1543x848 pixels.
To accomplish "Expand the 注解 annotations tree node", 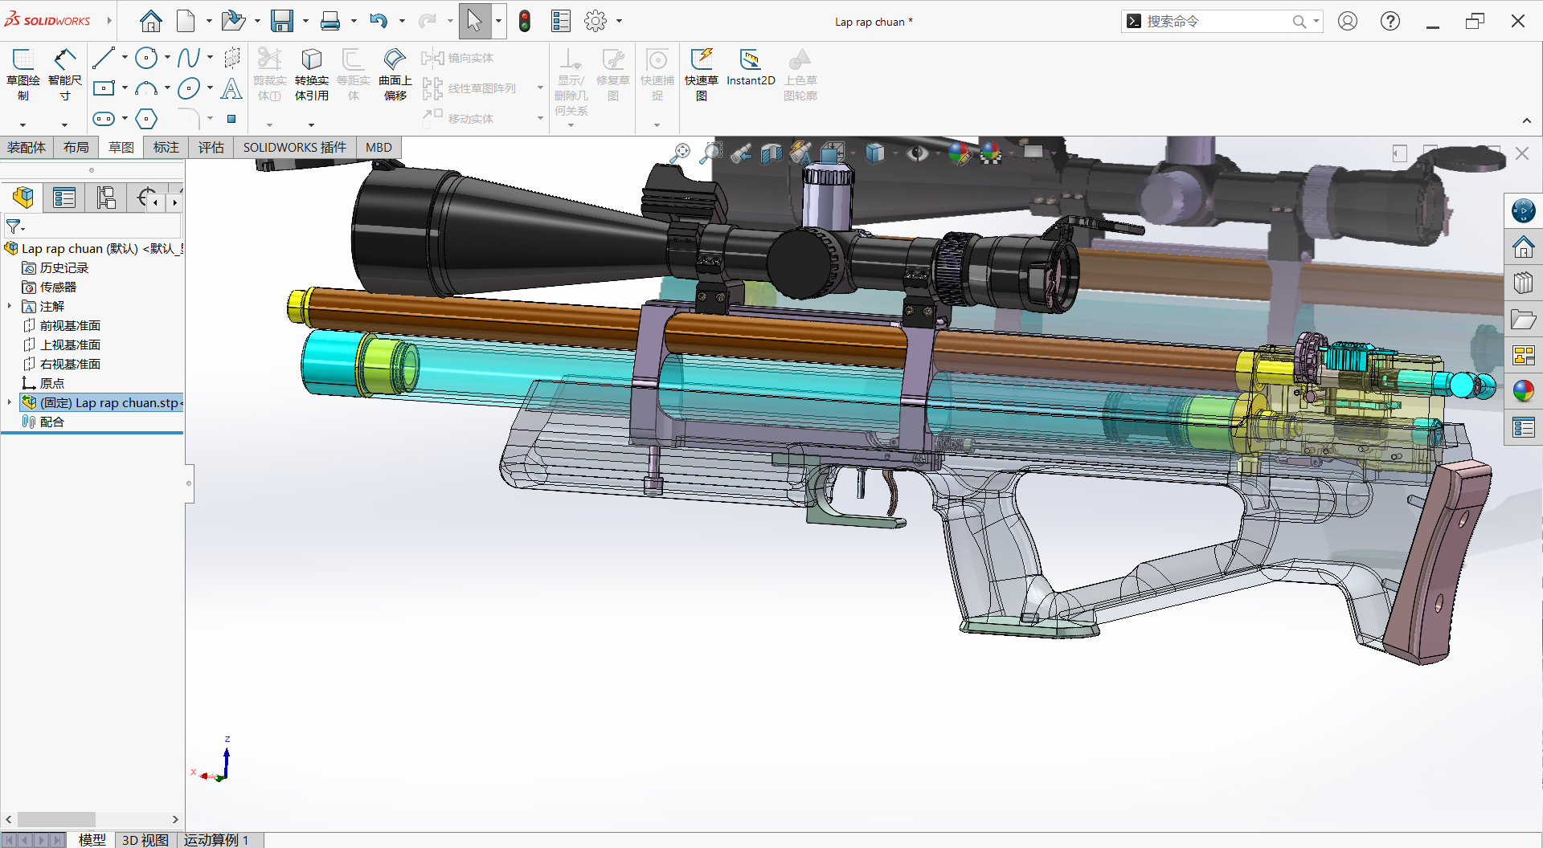I will coord(10,306).
